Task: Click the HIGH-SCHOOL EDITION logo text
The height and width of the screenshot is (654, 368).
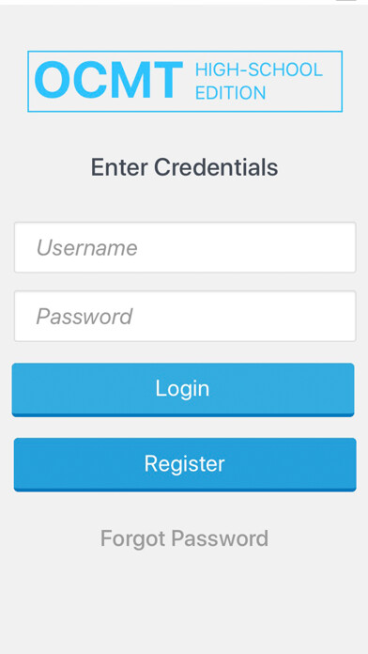Action: click(x=259, y=82)
